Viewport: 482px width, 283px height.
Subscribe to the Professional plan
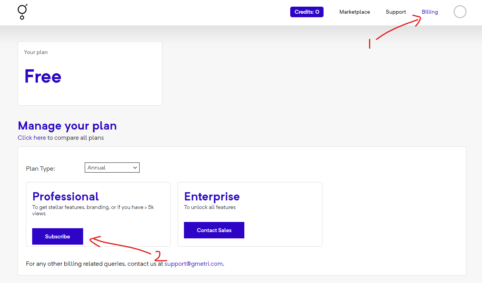58,236
